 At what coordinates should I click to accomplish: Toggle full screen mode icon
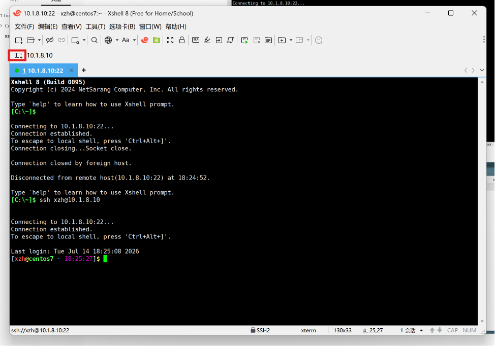point(170,40)
